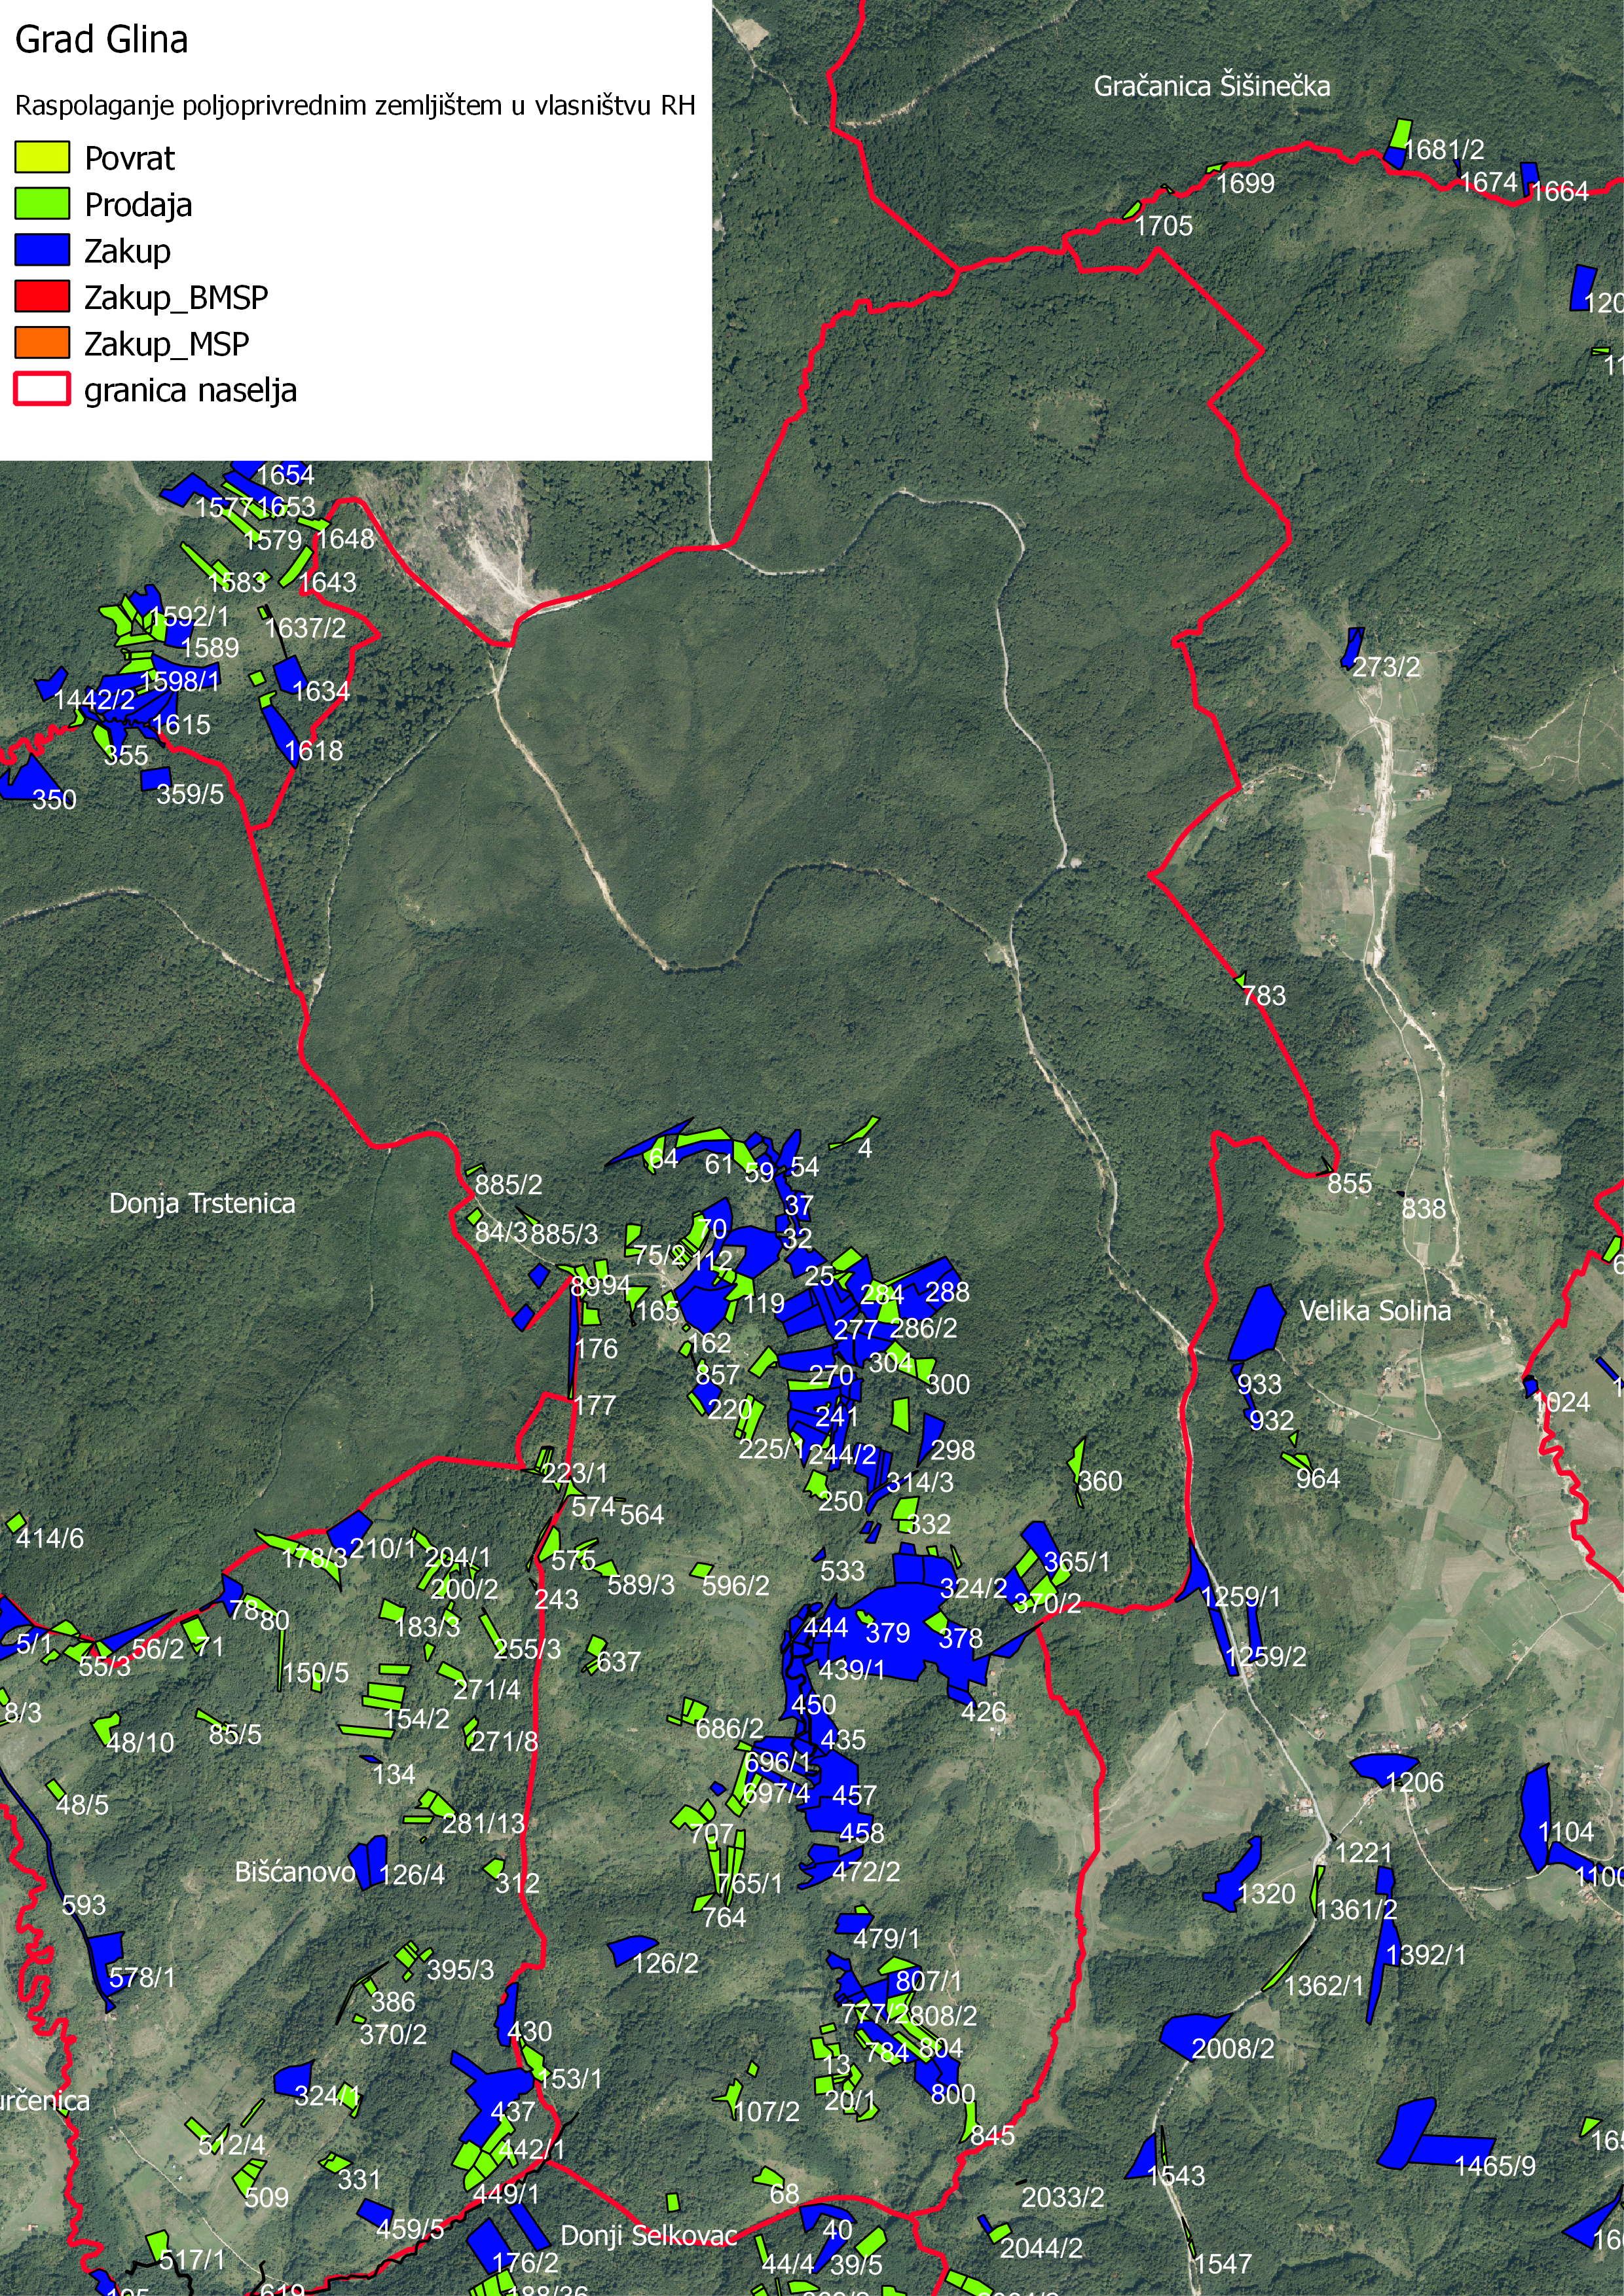Select the Donja Trstenica settlement label
1624x2296 pixels.
pyautogui.click(x=202, y=1203)
